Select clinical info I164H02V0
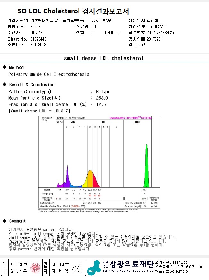The image size is (209, 280). [155, 26]
